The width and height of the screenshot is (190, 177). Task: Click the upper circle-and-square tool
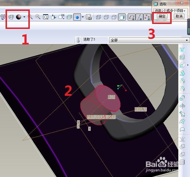point(182,147)
